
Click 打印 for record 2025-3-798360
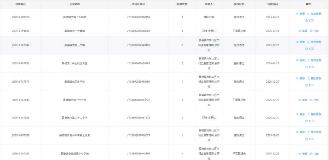pos(309,21)
